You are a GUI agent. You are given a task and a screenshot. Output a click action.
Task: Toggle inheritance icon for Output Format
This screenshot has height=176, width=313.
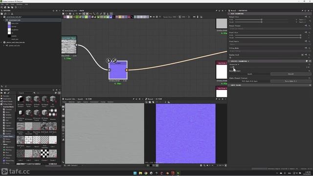(306, 25)
